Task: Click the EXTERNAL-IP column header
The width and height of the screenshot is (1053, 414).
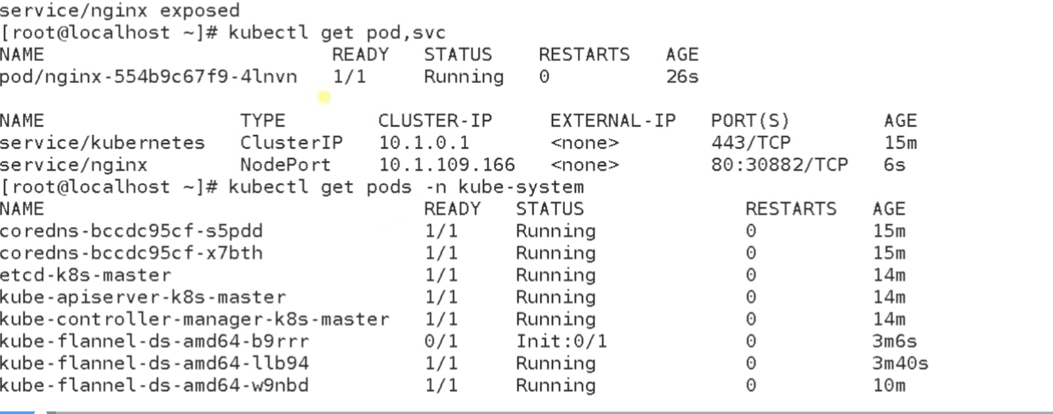Action: (x=612, y=121)
